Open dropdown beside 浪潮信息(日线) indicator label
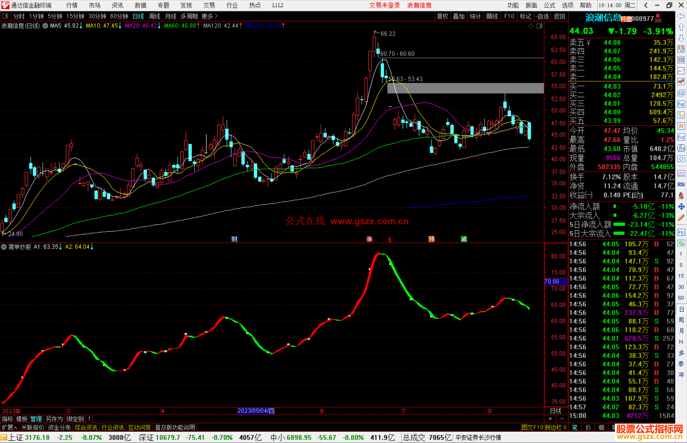 pyautogui.click(x=45, y=26)
